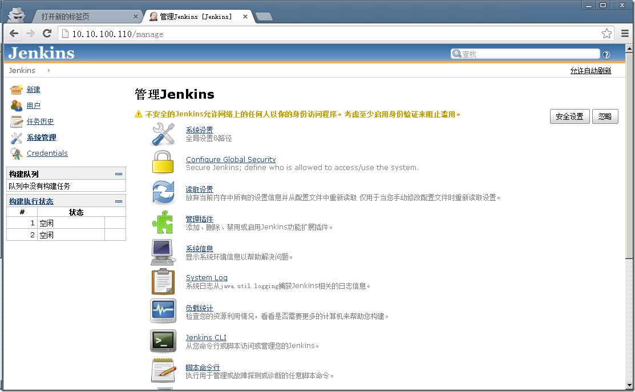Click the 系统管理 sidebar link
The width and height of the screenshot is (635, 392).
(41, 138)
